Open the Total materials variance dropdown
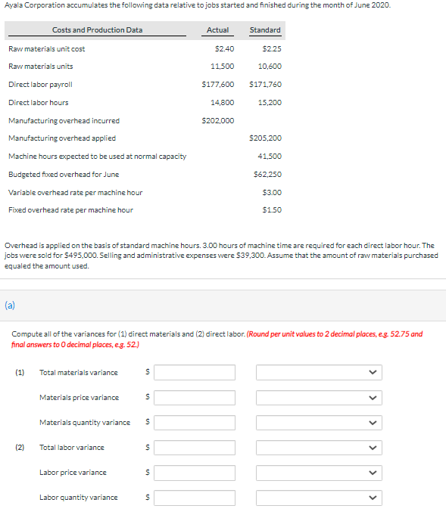The width and height of the screenshot is (446, 515). point(319,373)
